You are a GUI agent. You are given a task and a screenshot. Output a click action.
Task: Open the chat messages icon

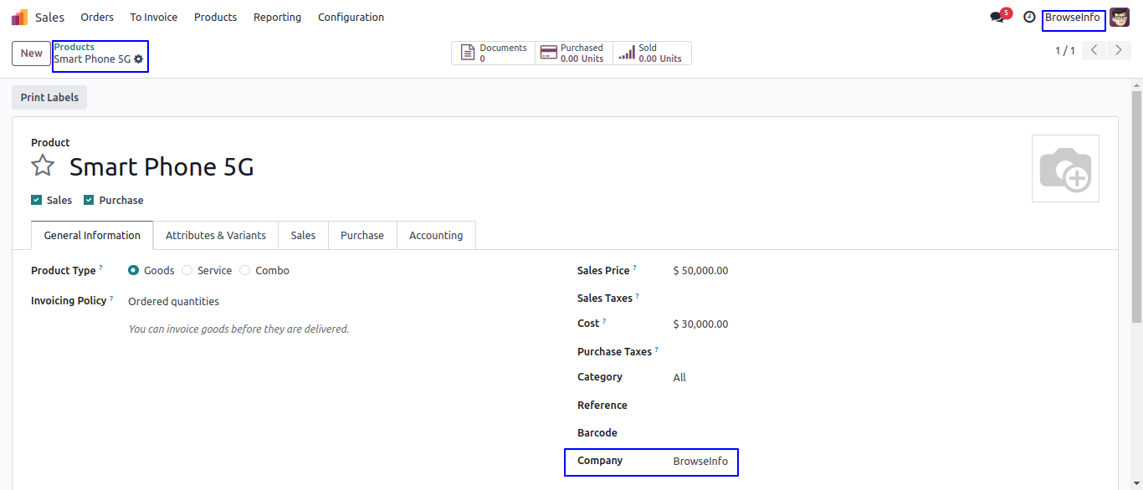[x=997, y=17]
